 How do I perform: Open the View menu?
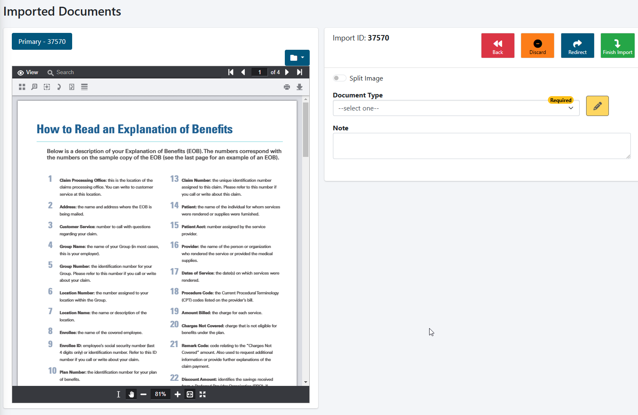click(x=27, y=72)
